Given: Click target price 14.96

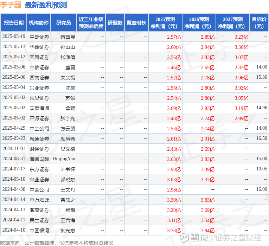Looking at the screenshot, I should pos(262,108).
